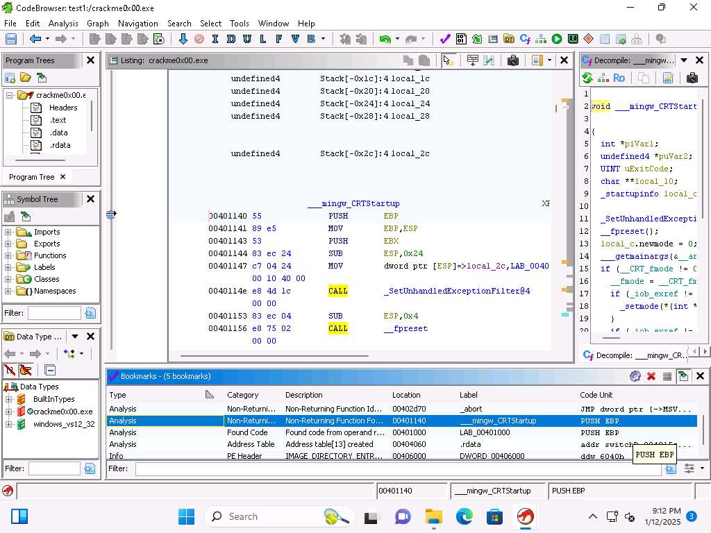Sort bookmarks by the Location column header
Screen dimensions: 711x533
pyautogui.click(x=406, y=395)
